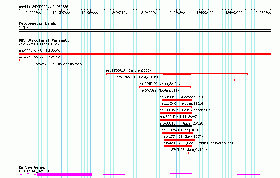Select the thin esv2479047 (McKernan2009) variant line
The image size is (280, 178).
pyautogui.click(x=154, y=67)
